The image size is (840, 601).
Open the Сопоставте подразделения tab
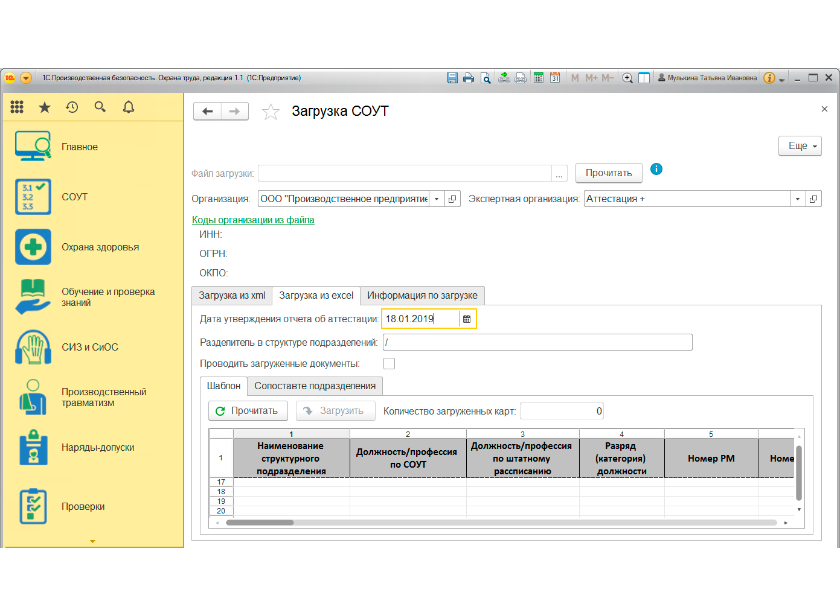(315, 386)
